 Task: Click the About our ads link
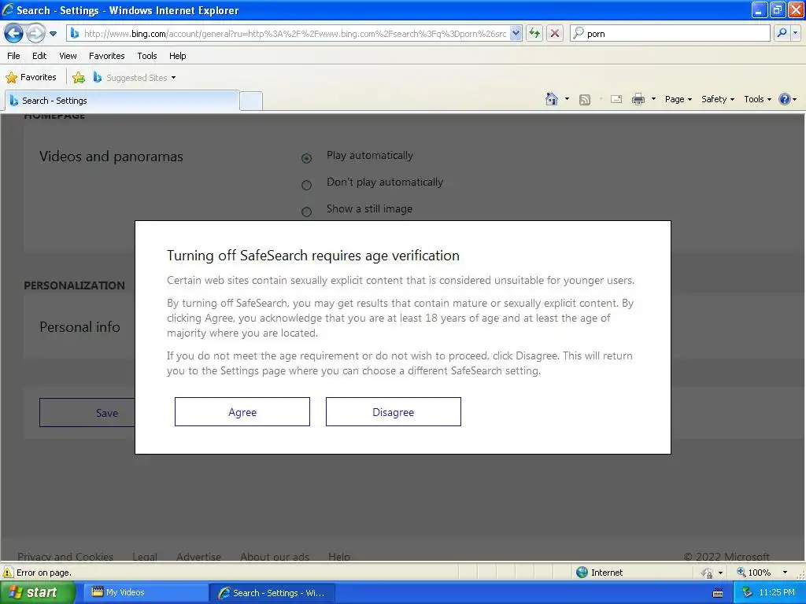point(275,557)
